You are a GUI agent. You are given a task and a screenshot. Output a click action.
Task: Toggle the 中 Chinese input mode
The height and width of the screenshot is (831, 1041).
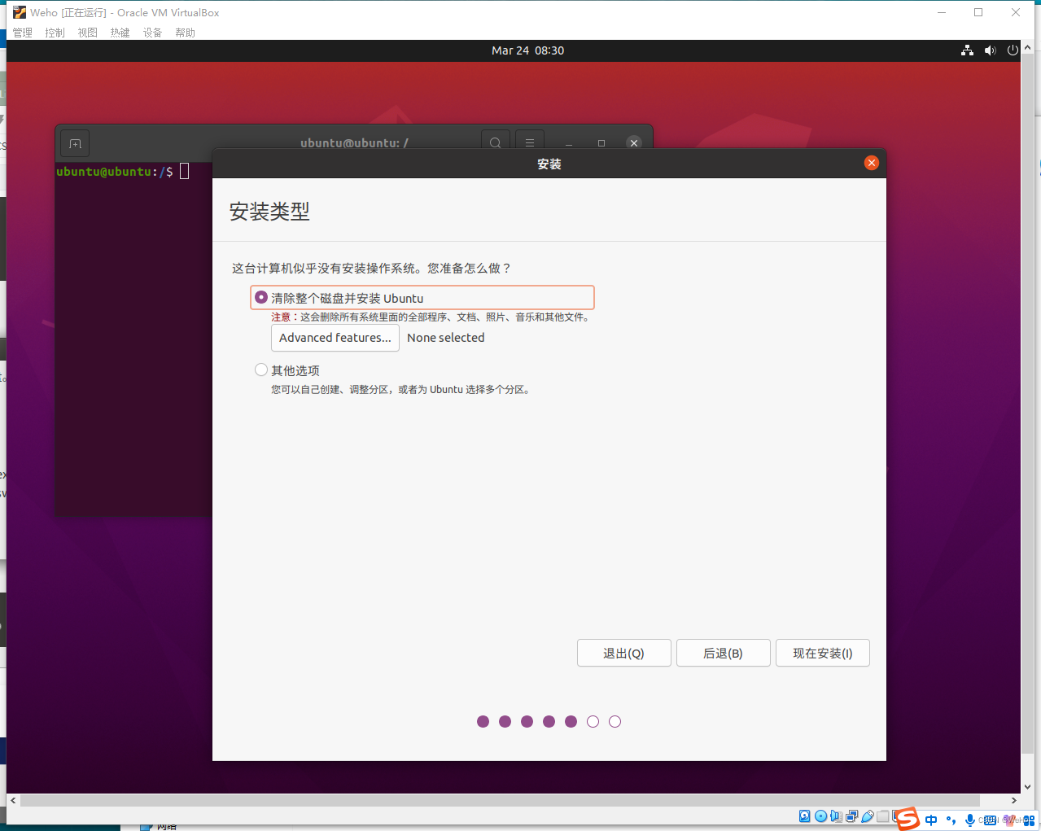931,820
